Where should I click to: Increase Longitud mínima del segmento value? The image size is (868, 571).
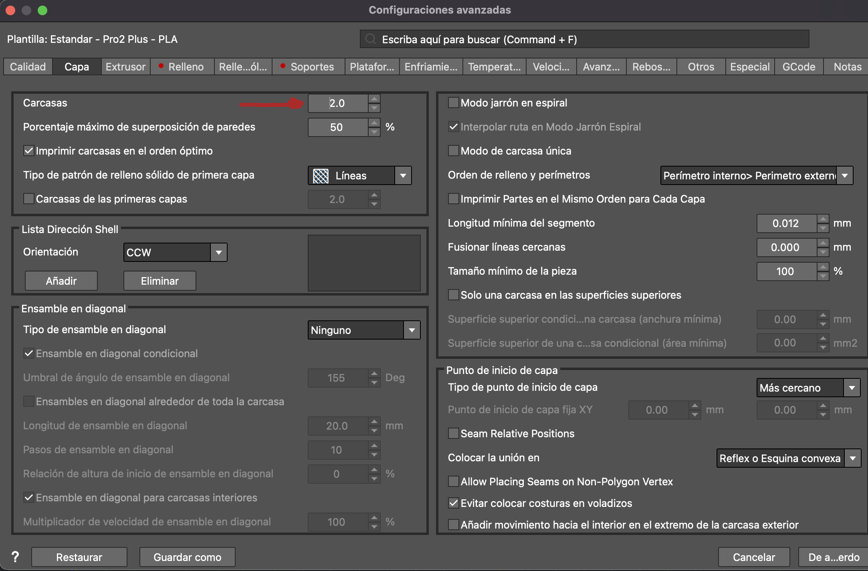click(x=823, y=219)
